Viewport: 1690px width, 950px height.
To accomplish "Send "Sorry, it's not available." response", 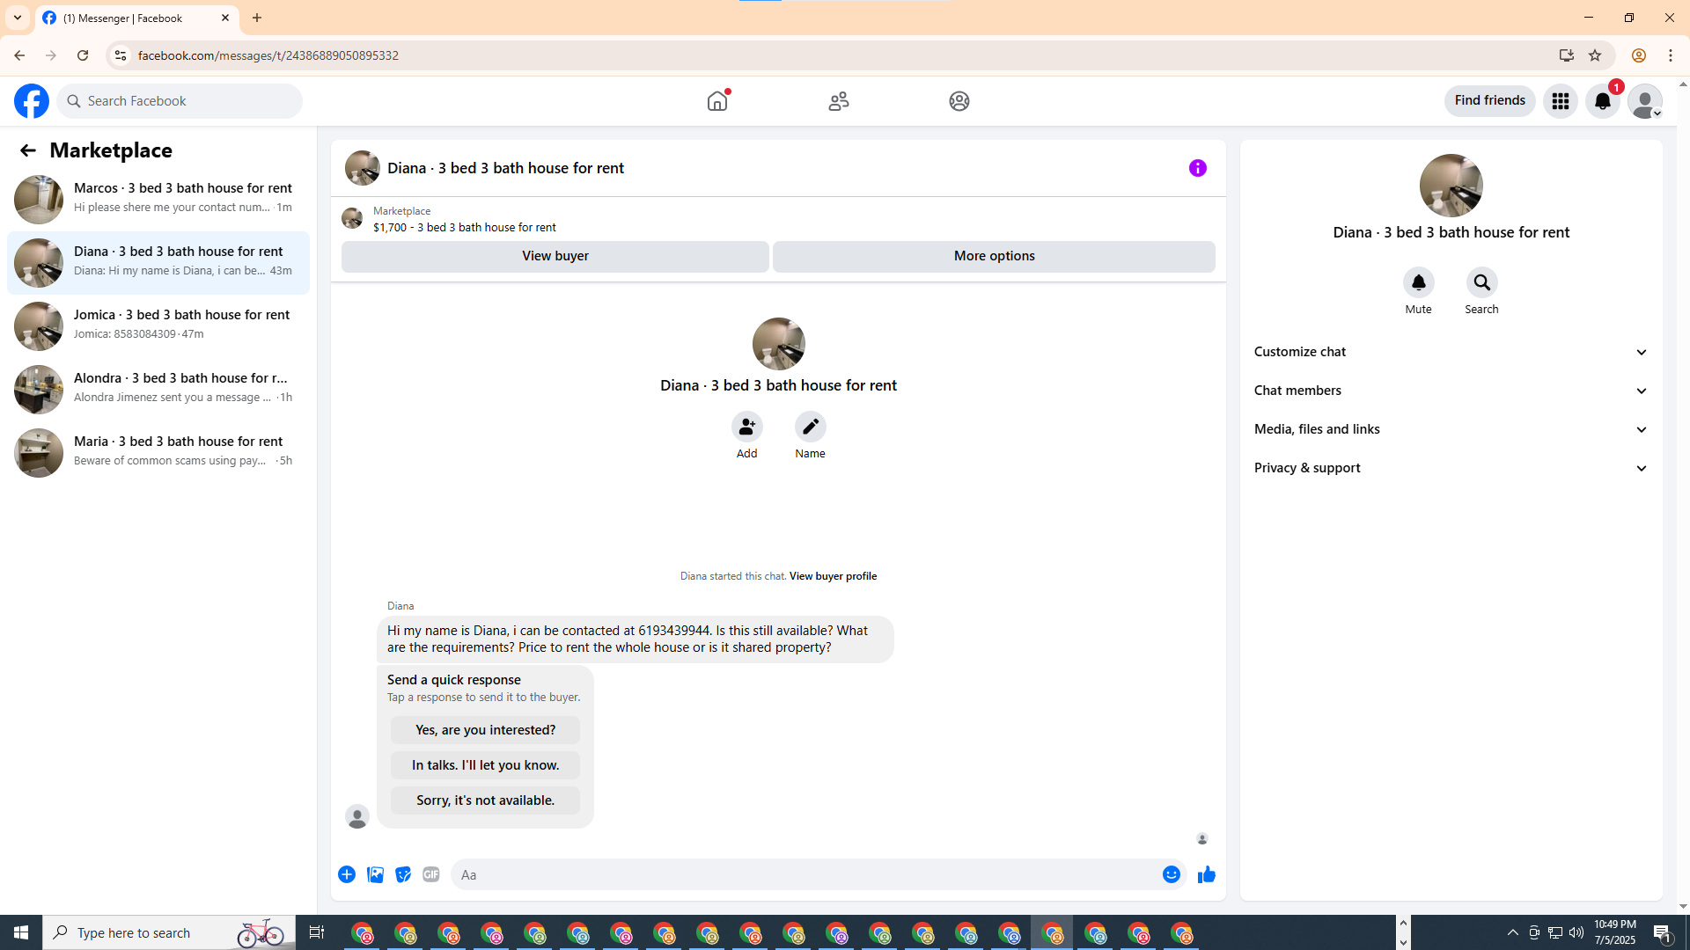I will pyautogui.click(x=485, y=800).
